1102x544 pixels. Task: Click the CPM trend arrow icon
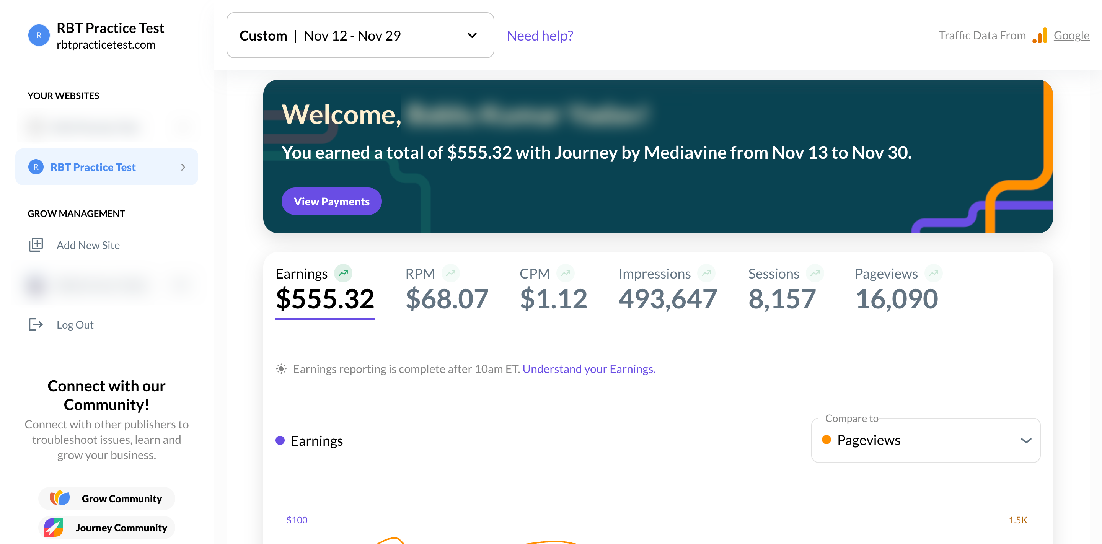566,273
